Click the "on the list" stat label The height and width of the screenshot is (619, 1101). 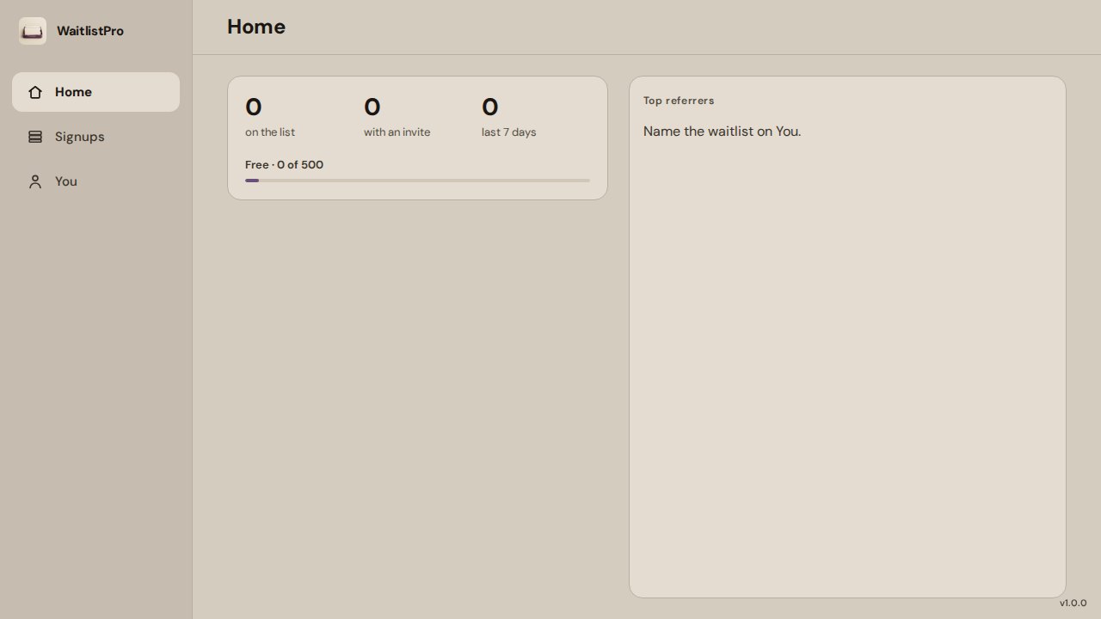pyautogui.click(x=270, y=132)
